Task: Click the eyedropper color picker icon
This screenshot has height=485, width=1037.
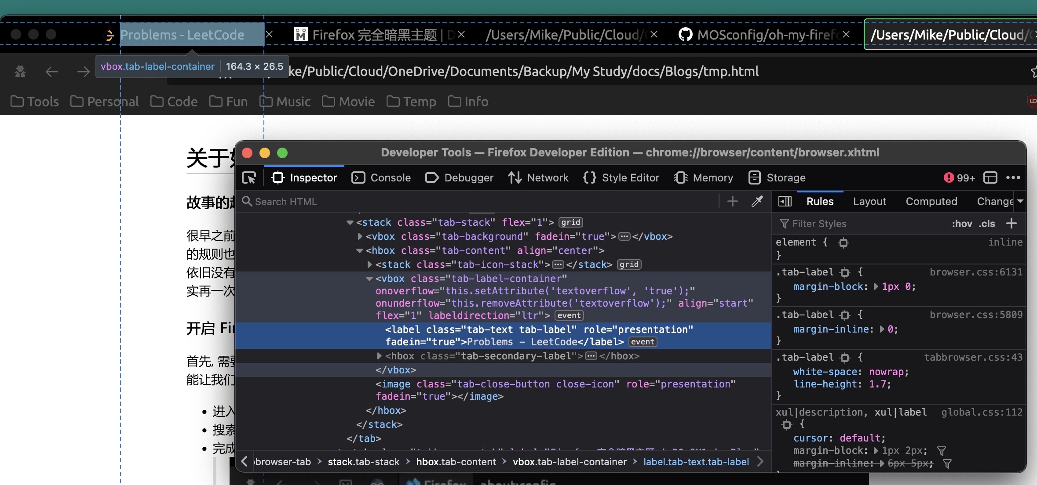Action: point(757,202)
